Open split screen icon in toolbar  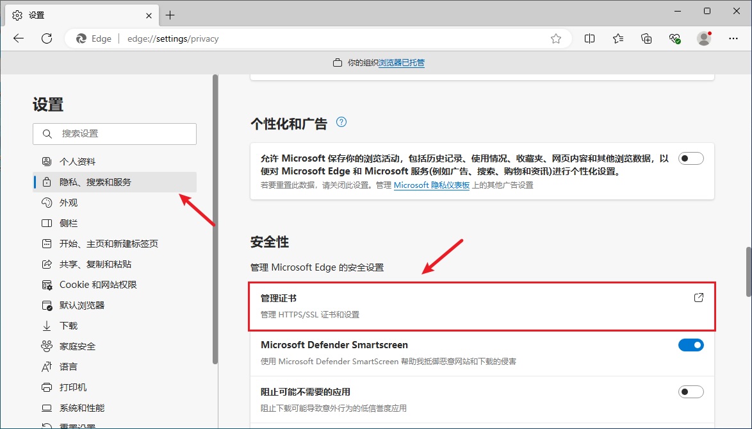589,39
